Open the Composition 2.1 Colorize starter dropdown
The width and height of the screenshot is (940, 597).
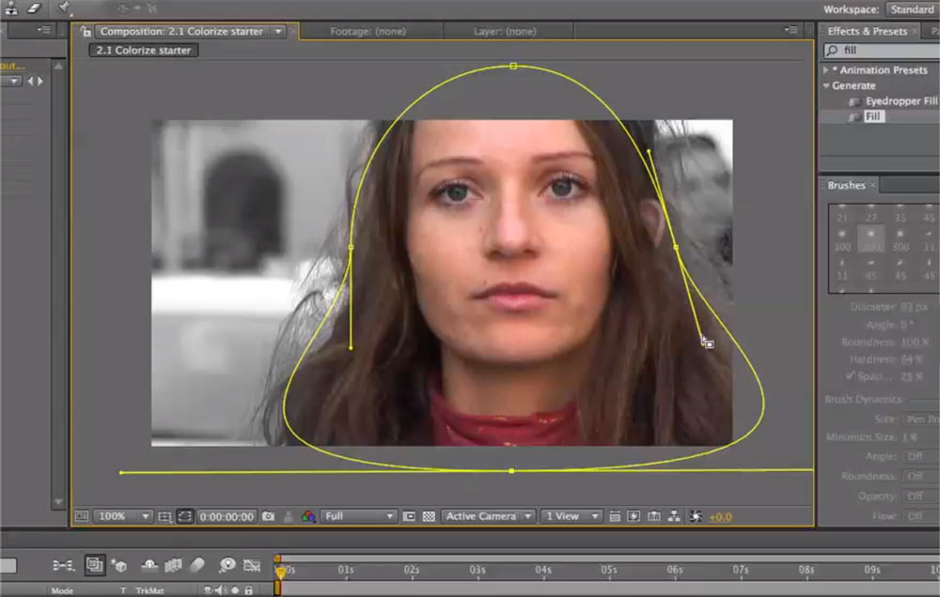(x=278, y=31)
